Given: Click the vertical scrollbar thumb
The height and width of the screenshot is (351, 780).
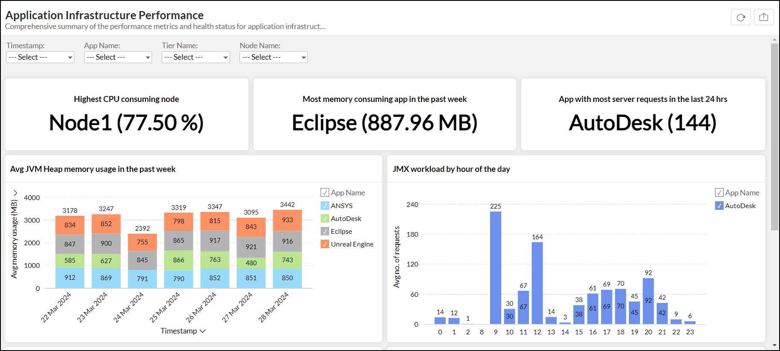Looking at the screenshot, I should [774, 136].
